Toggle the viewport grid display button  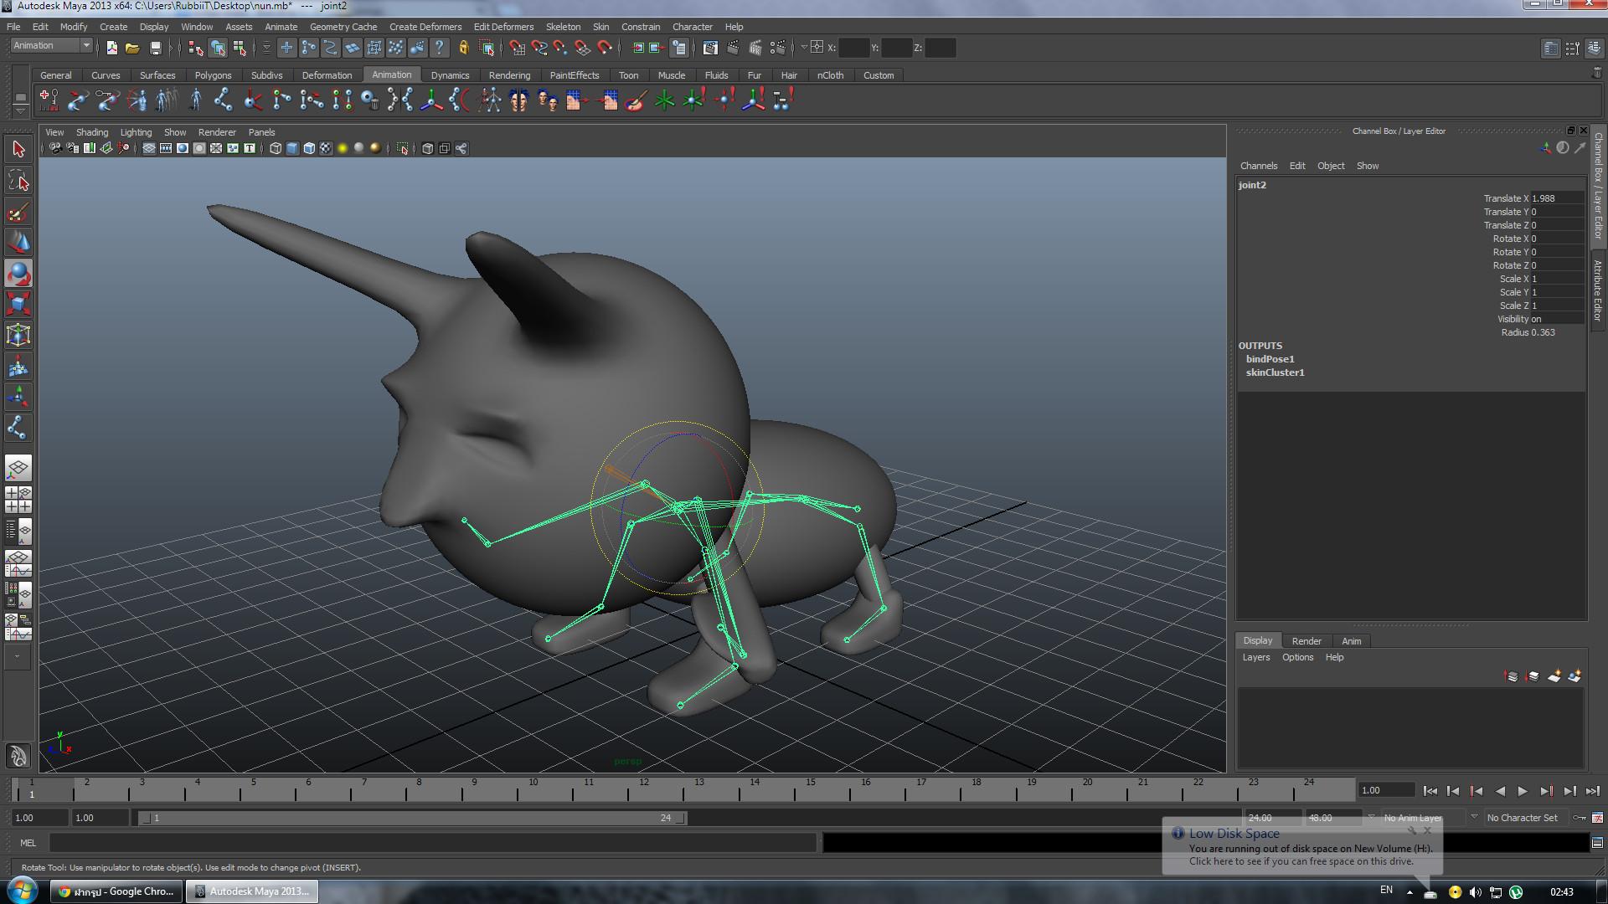point(148,149)
